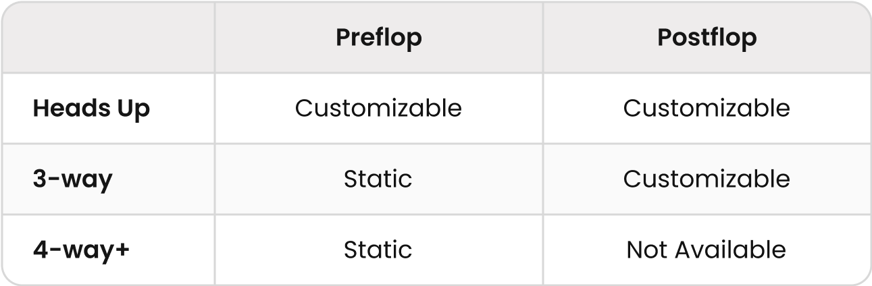872x286 pixels.
Task: Click Customizable in Heads Up Postflop cell
Action: pyautogui.click(x=707, y=108)
